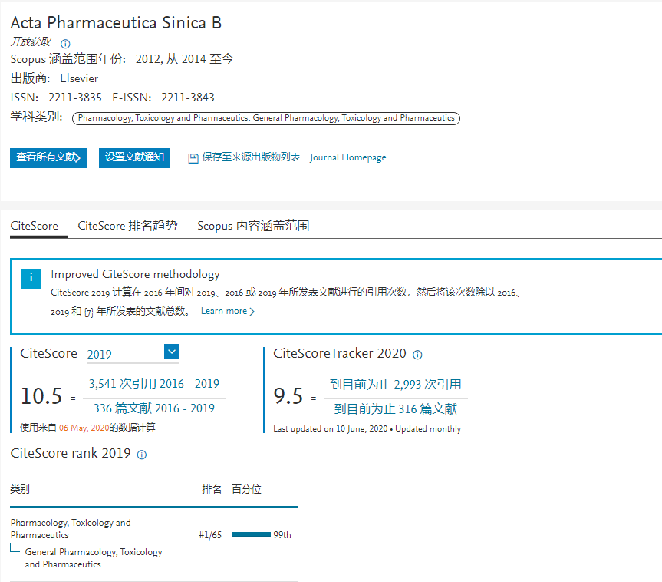Click the Learn more link
Viewport: 662px width, 582px height.
pos(223,311)
